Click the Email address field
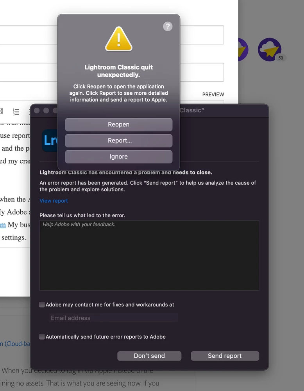The height and width of the screenshot is (391, 304). [x=114, y=318]
